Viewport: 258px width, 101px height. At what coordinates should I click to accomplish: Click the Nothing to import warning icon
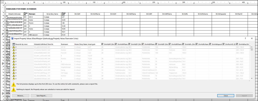[x=14, y=89]
